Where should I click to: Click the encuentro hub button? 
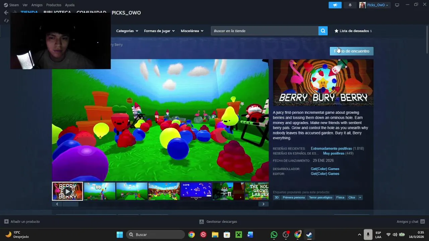tap(352, 51)
